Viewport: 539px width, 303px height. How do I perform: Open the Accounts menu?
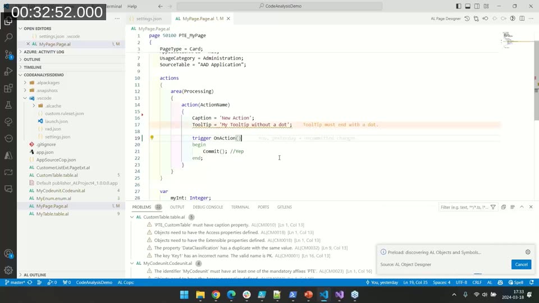(x=8, y=254)
